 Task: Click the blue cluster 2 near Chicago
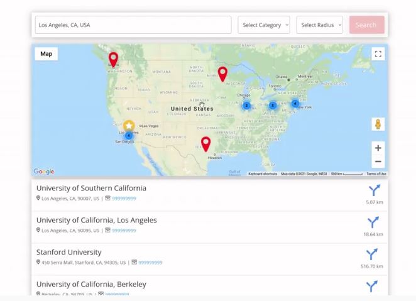[246, 106]
